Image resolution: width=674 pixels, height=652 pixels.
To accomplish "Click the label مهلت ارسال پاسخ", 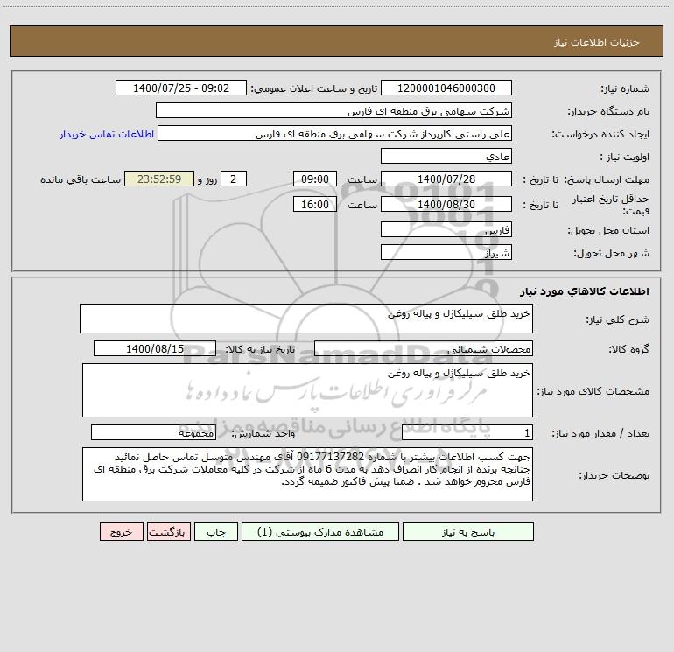I will (607, 179).
